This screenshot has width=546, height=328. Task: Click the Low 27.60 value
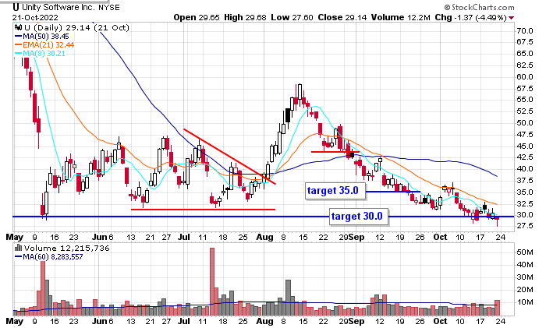pyautogui.click(x=292, y=17)
